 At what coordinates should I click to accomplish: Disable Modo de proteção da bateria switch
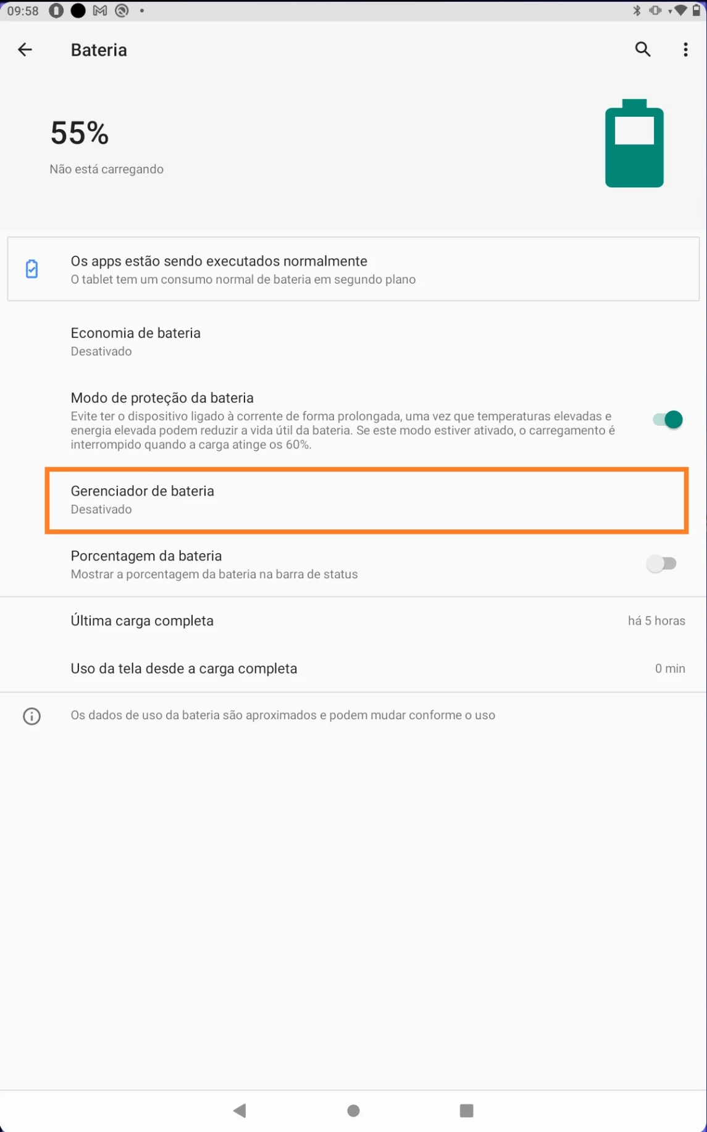tap(667, 420)
